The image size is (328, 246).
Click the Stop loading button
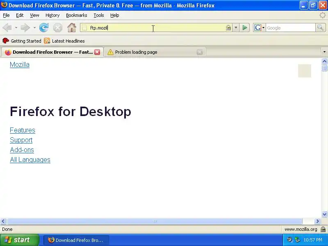coord(57,27)
